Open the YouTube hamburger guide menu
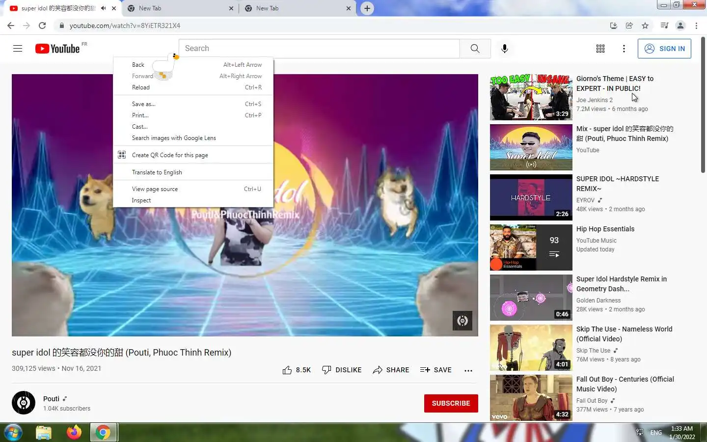This screenshot has height=442, width=707. (18, 49)
